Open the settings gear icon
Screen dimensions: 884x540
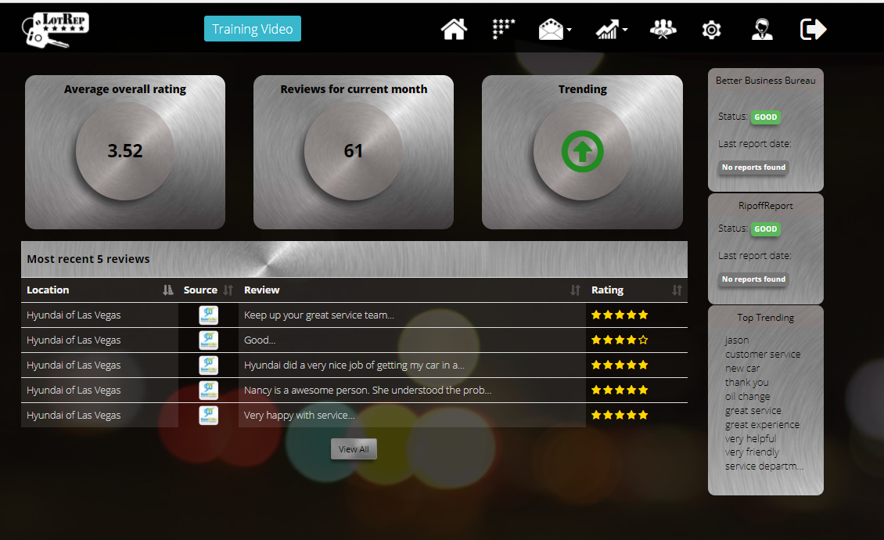[x=711, y=30]
